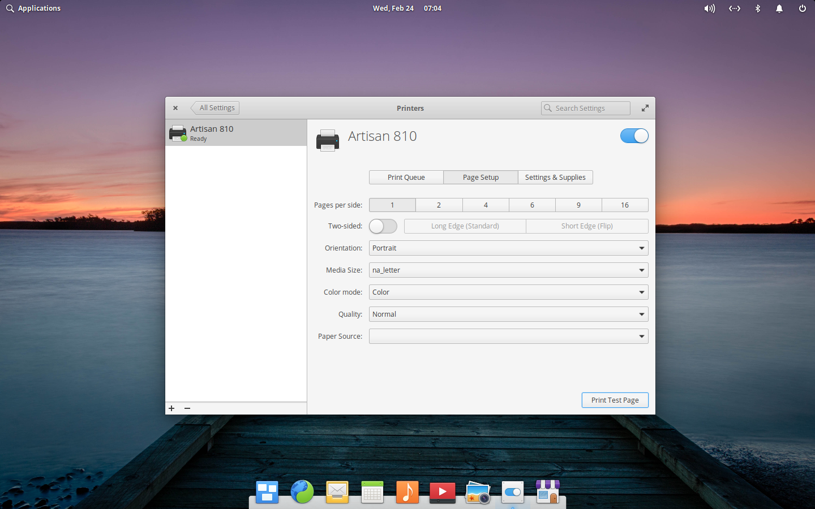Viewport: 815px width, 509px height.
Task: Click the notifications bell in the panel
Action: click(779, 8)
